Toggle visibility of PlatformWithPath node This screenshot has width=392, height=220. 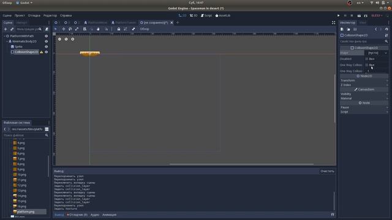click(x=47, y=36)
